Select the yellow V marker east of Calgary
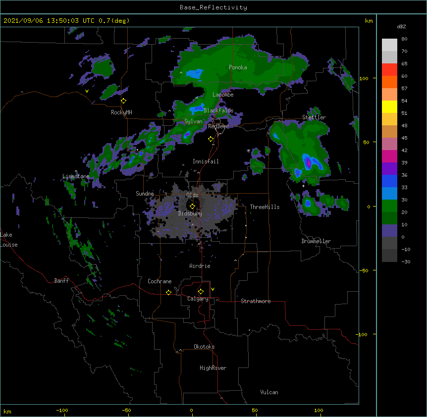Screen dimensions: 427x417 213,289
